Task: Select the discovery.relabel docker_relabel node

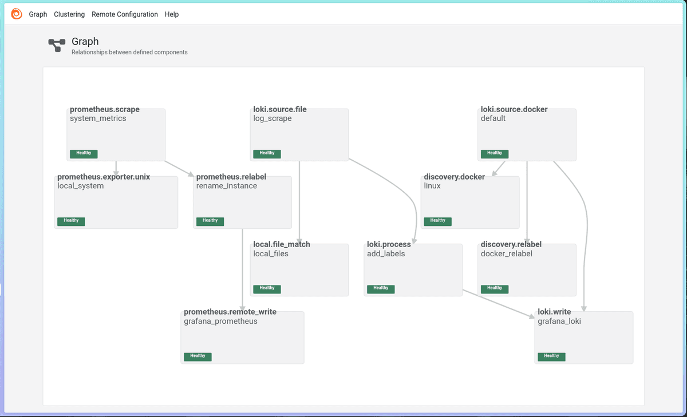Action: click(x=527, y=270)
